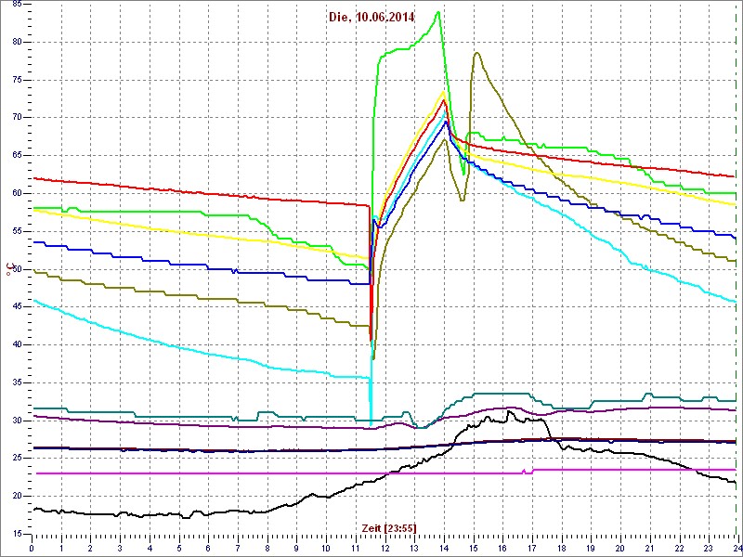Click hour 12 on the time axis

click(x=385, y=548)
